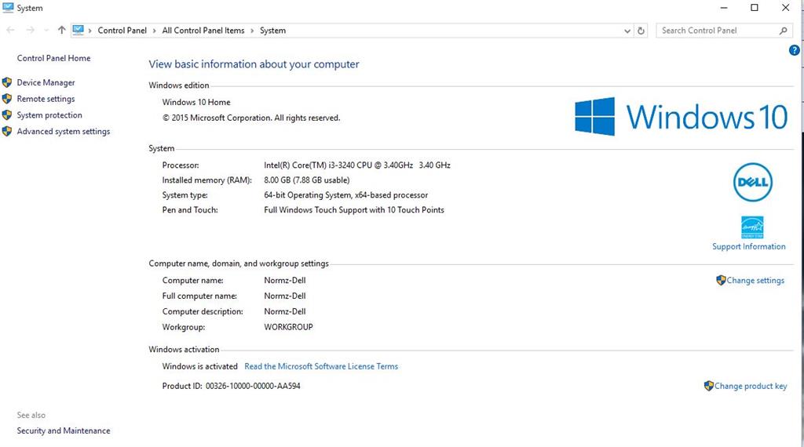Select the 8.00 GB installed memory value
The height and width of the screenshot is (447, 804).
click(x=307, y=180)
